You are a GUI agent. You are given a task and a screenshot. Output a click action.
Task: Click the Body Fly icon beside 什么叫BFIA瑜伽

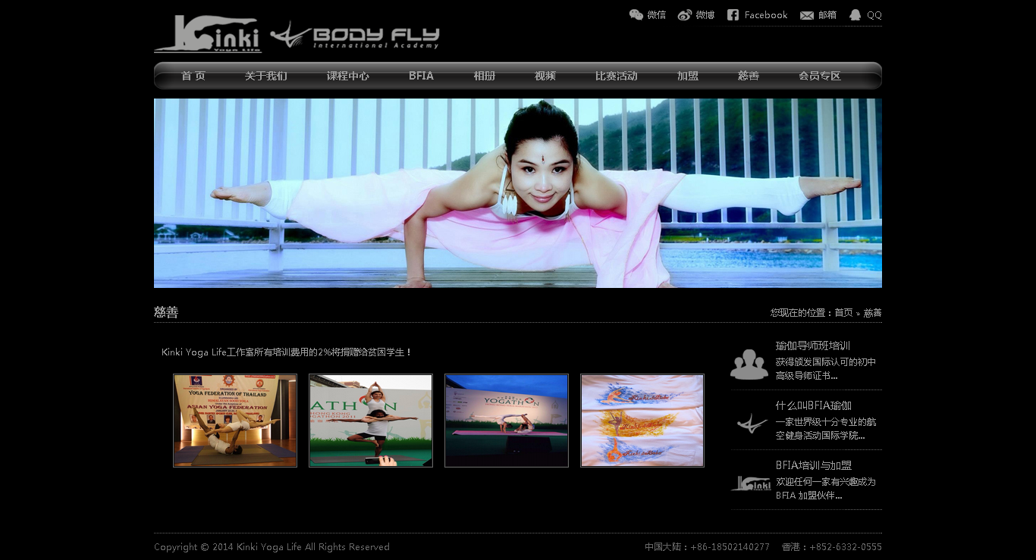coord(752,423)
